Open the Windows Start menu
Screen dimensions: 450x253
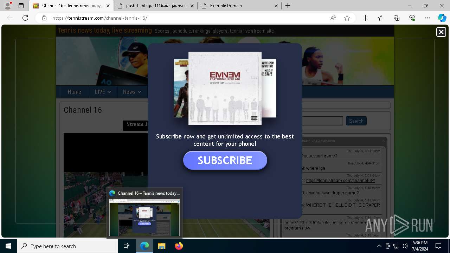point(8,246)
